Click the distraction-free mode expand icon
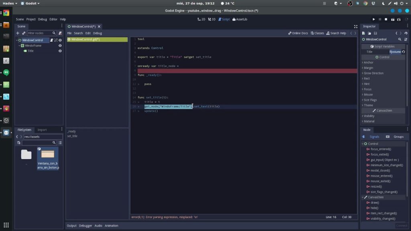 coord(355,26)
